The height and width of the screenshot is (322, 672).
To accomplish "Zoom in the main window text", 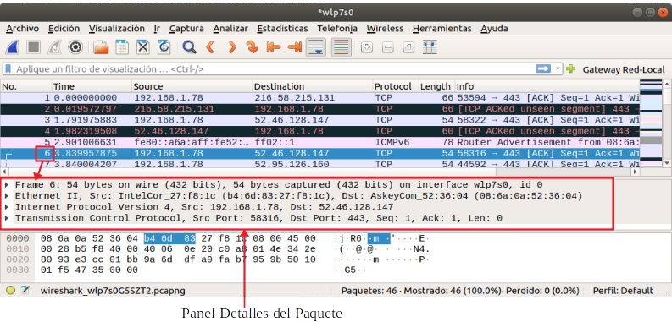I will click(x=366, y=47).
